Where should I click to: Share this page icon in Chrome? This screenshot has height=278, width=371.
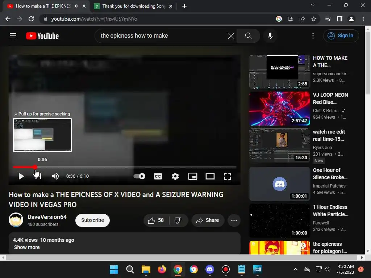coord(302,19)
